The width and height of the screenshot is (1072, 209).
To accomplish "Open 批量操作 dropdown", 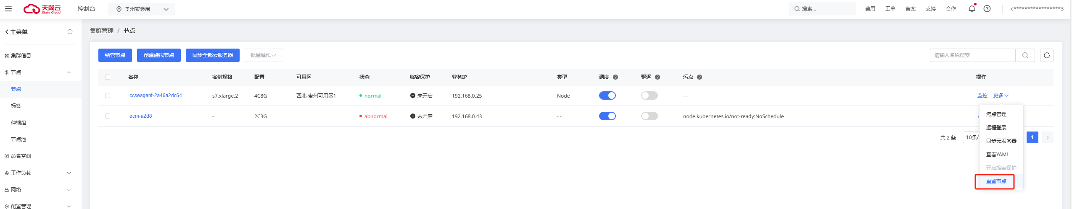I will pos(263,55).
